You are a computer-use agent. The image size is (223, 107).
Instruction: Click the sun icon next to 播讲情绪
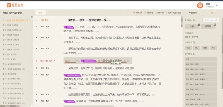click(x=193, y=54)
